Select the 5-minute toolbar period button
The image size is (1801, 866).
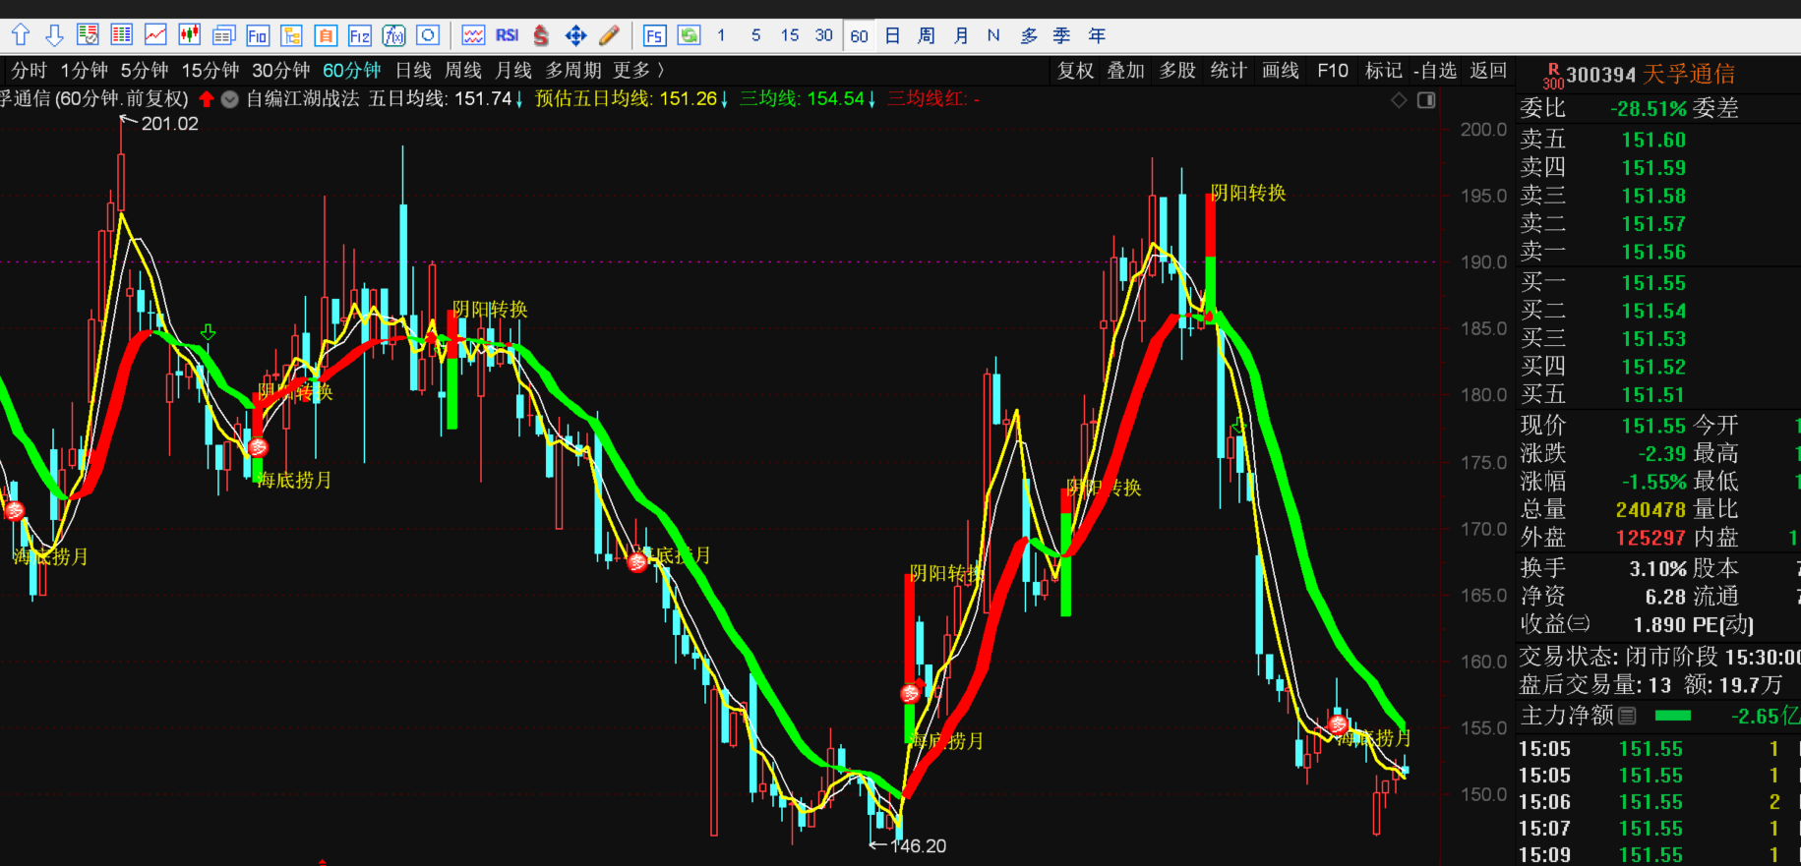pos(755,35)
